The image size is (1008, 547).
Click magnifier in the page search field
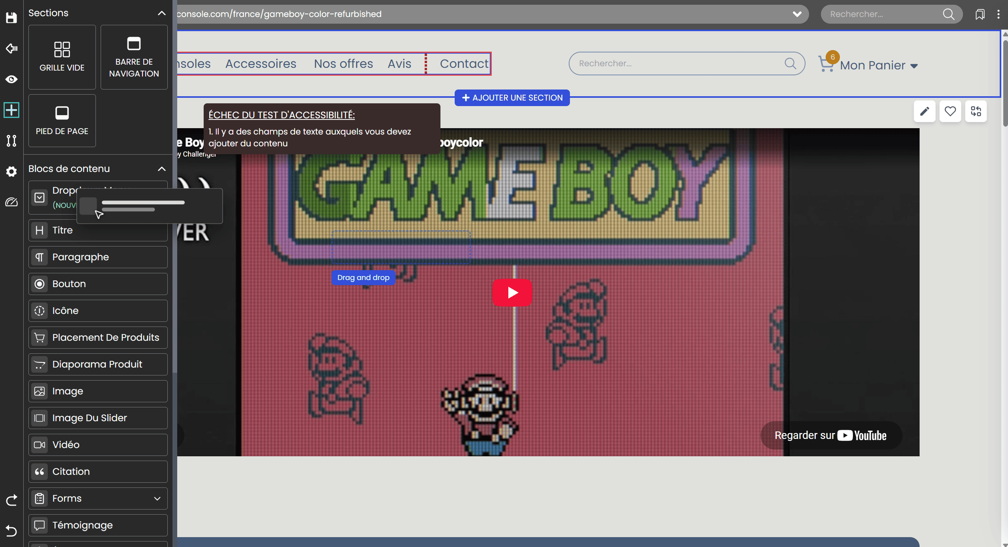[790, 63]
